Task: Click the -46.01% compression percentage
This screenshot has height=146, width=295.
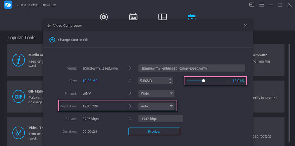Action: 238,81
